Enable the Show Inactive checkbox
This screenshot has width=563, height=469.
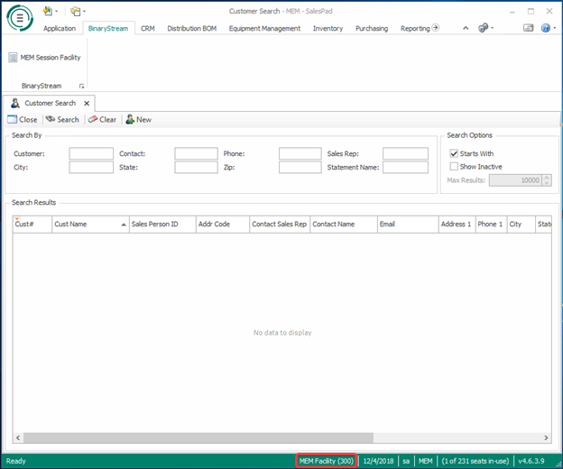click(x=454, y=167)
